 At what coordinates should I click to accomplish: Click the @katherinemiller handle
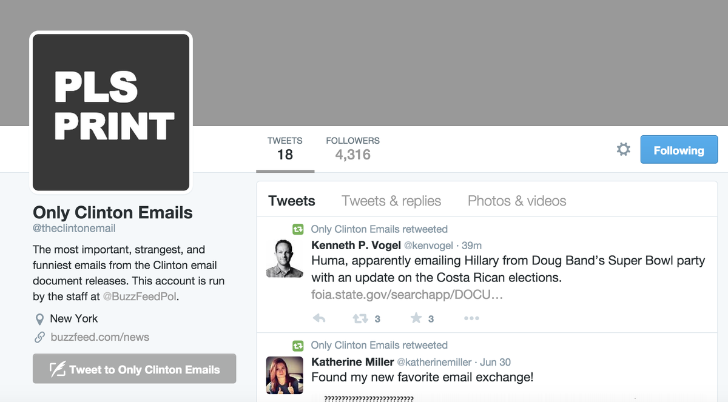434,362
